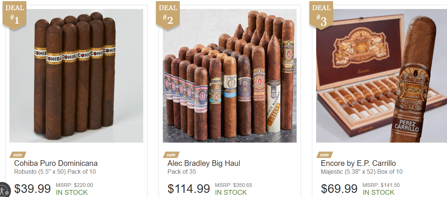Open the Cohiba Puro Dominicana title link
447x197 pixels.
click(56, 163)
